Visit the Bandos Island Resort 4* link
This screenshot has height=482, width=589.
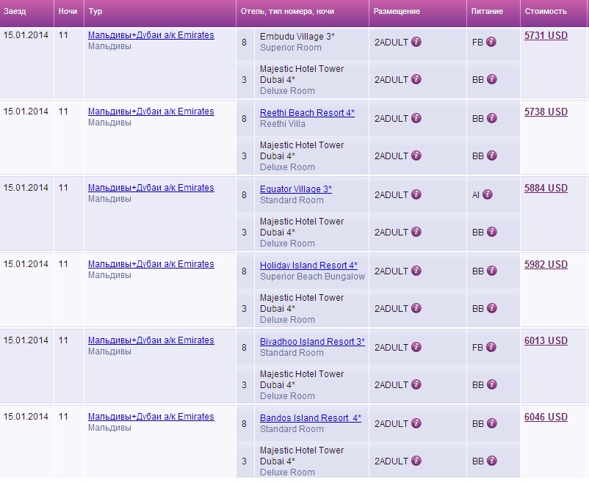[310, 418]
